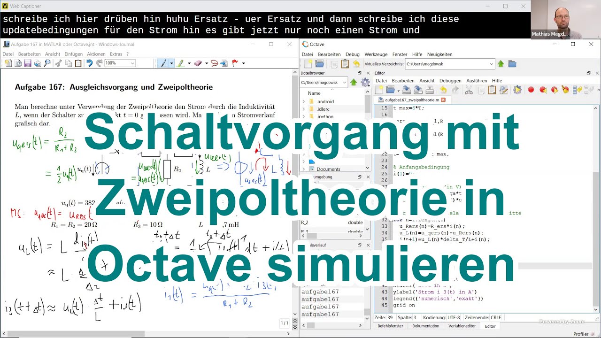Screen dimensions: 601x338
Task: Open the Neuigkeiten menu in Octave
Action: (x=440, y=54)
